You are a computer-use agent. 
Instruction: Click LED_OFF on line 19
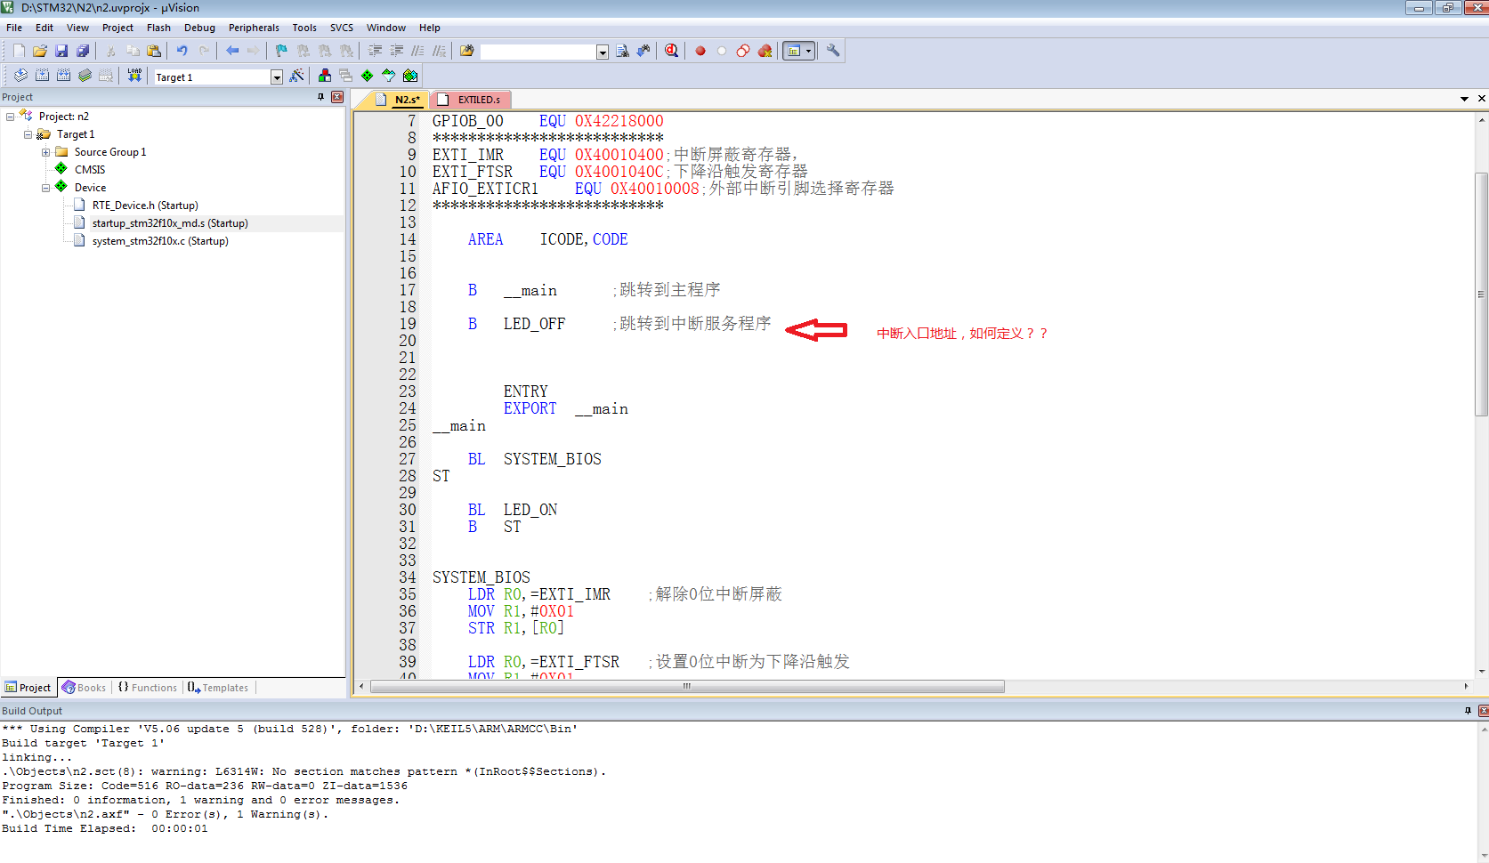tap(534, 324)
